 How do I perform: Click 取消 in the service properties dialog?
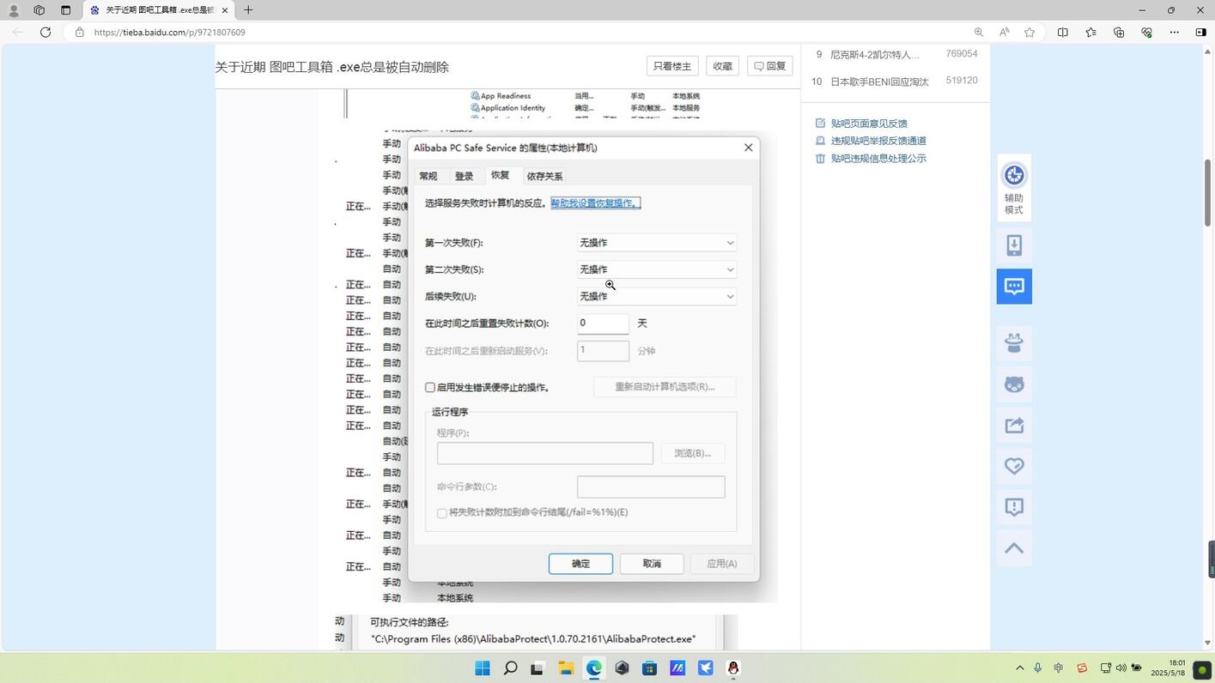pos(652,564)
